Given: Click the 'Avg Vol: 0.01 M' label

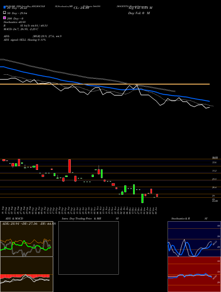Looking at the screenshot, I should tap(140, 8).
